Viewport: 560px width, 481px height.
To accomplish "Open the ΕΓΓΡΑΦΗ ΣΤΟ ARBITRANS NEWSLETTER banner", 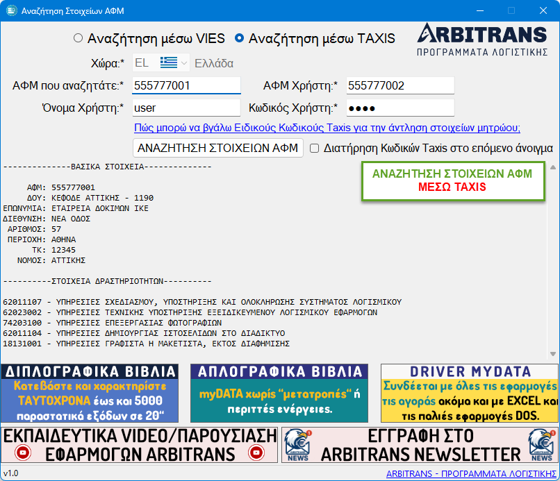I will click(x=420, y=445).
